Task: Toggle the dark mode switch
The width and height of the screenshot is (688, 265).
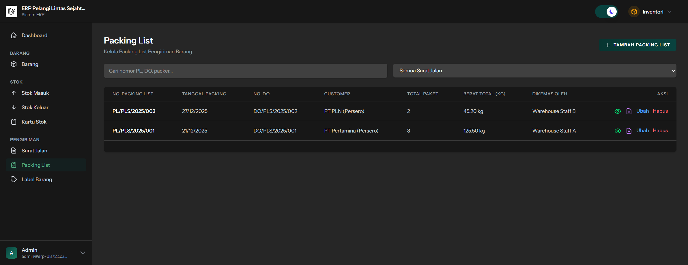Action: point(606,12)
